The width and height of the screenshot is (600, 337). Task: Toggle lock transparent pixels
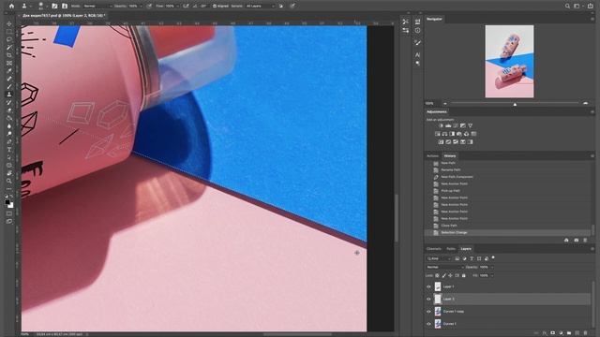pos(438,275)
